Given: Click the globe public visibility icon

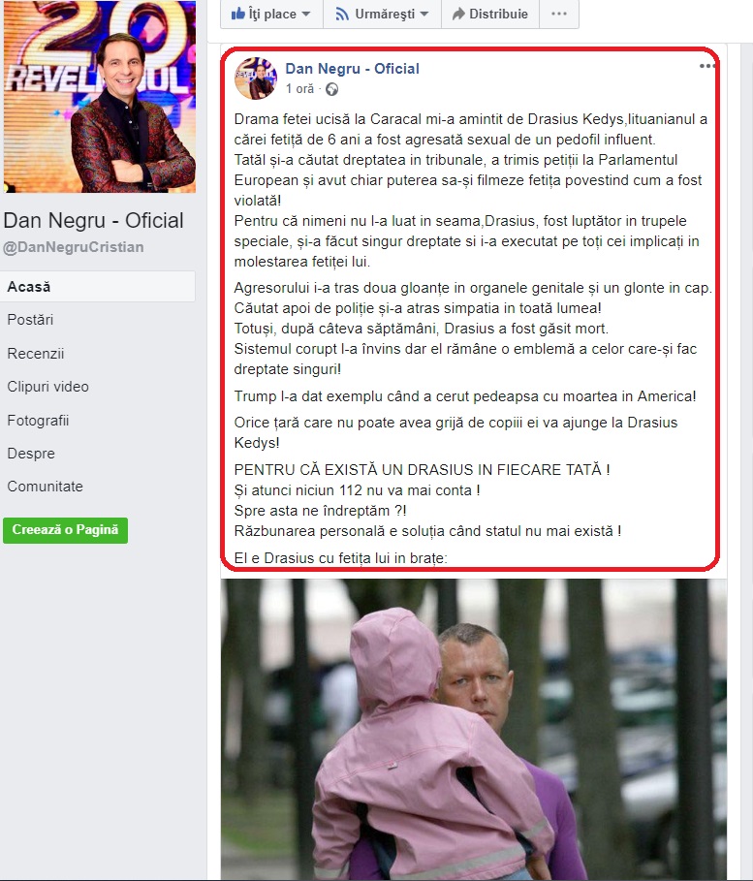Looking at the screenshot, I should [332, 89].
